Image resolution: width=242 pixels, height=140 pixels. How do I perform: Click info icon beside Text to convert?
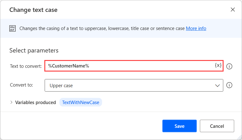229,66
